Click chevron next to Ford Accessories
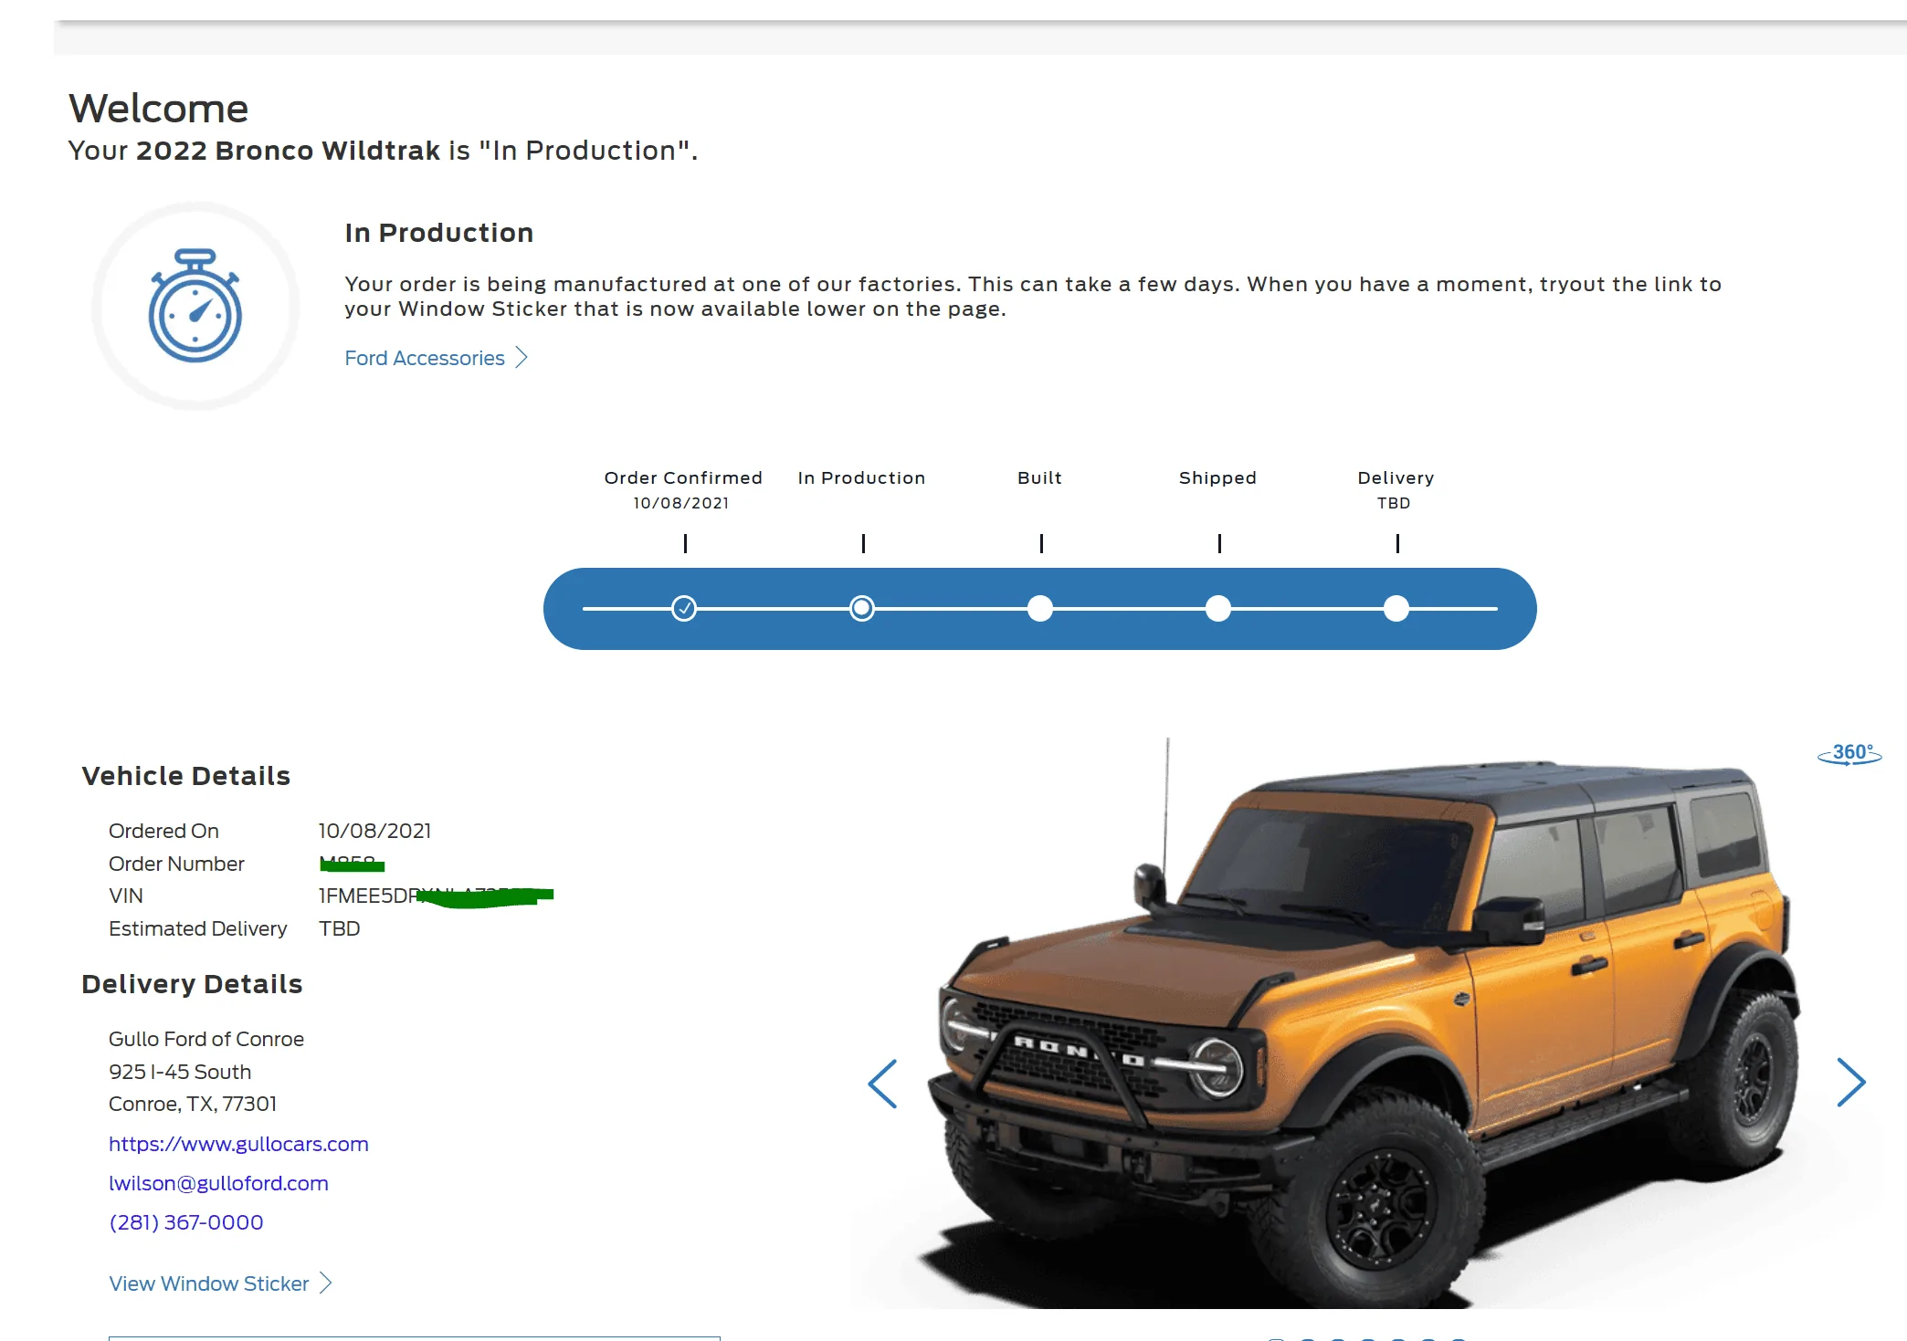1907x1341 pixels. 522,358
